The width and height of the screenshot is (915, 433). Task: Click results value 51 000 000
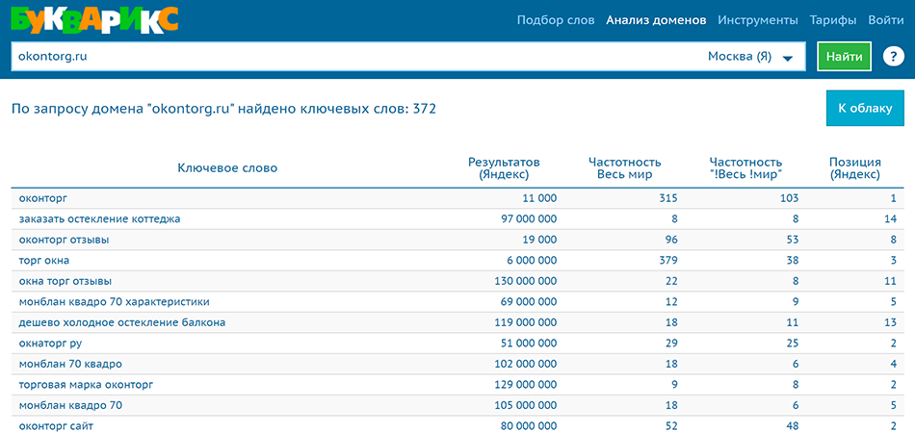(530, 344)
